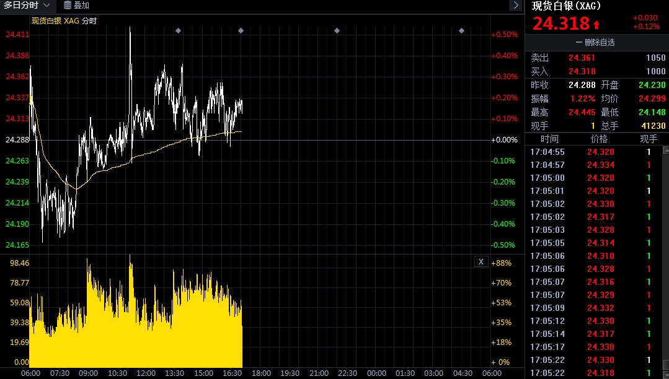Viewport: 669px width, 379px height.
Task: Click the 时间 column header
Action: click(549, 139)
